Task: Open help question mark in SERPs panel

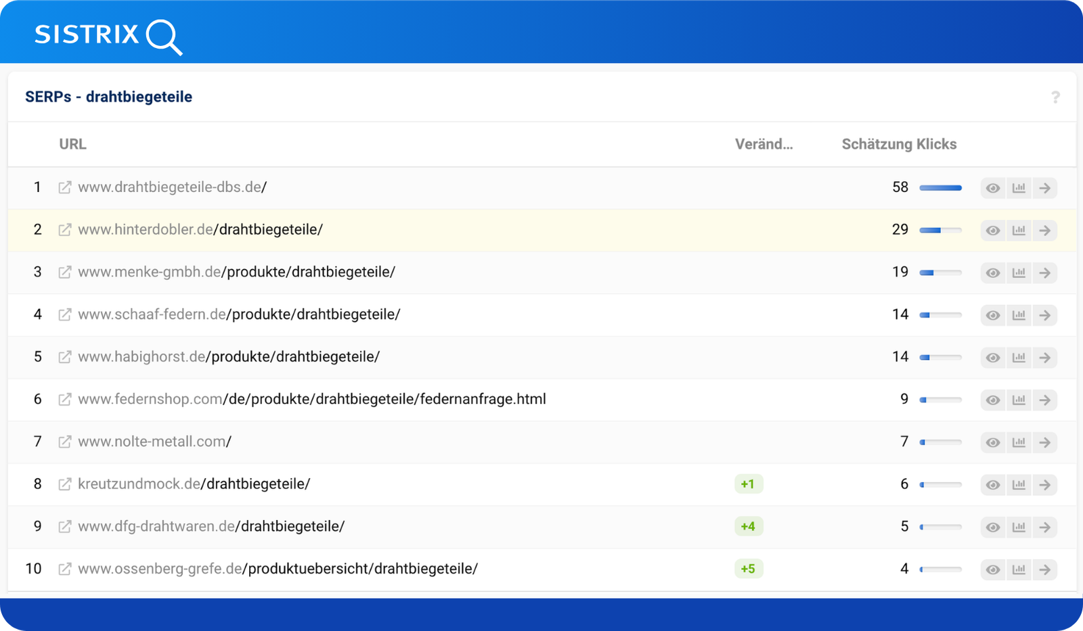Action: (1055, 97)
